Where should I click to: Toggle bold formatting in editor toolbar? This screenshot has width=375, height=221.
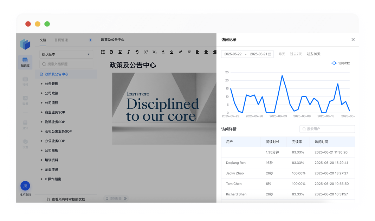pos(111,52)
